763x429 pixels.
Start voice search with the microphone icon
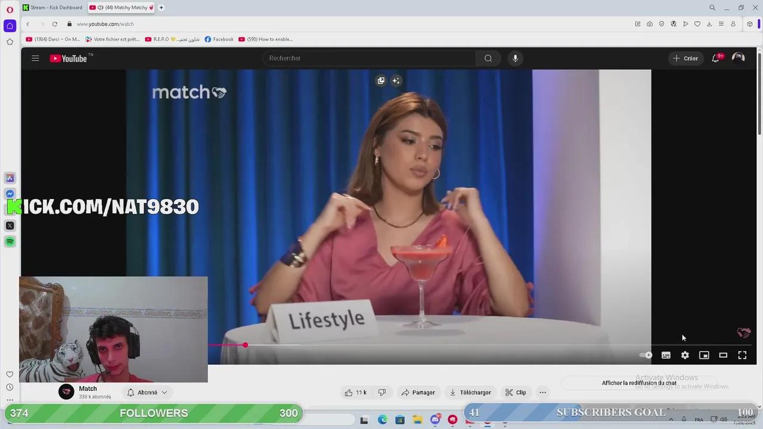pyautogui.click(x=515, y=58)
